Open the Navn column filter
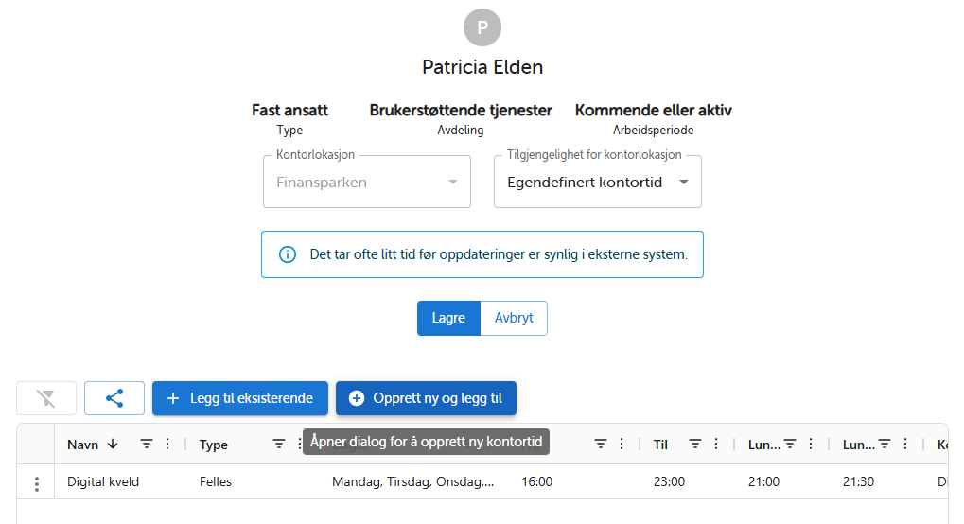The image size is (964, 524). pos(147,444)
